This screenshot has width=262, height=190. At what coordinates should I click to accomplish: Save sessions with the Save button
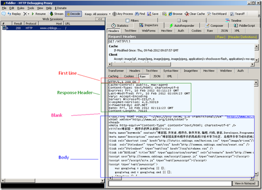pos(153,14)
